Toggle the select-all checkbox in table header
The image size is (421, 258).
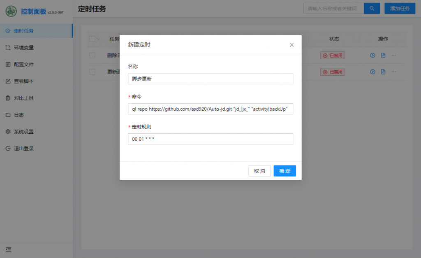pos(92,39)
